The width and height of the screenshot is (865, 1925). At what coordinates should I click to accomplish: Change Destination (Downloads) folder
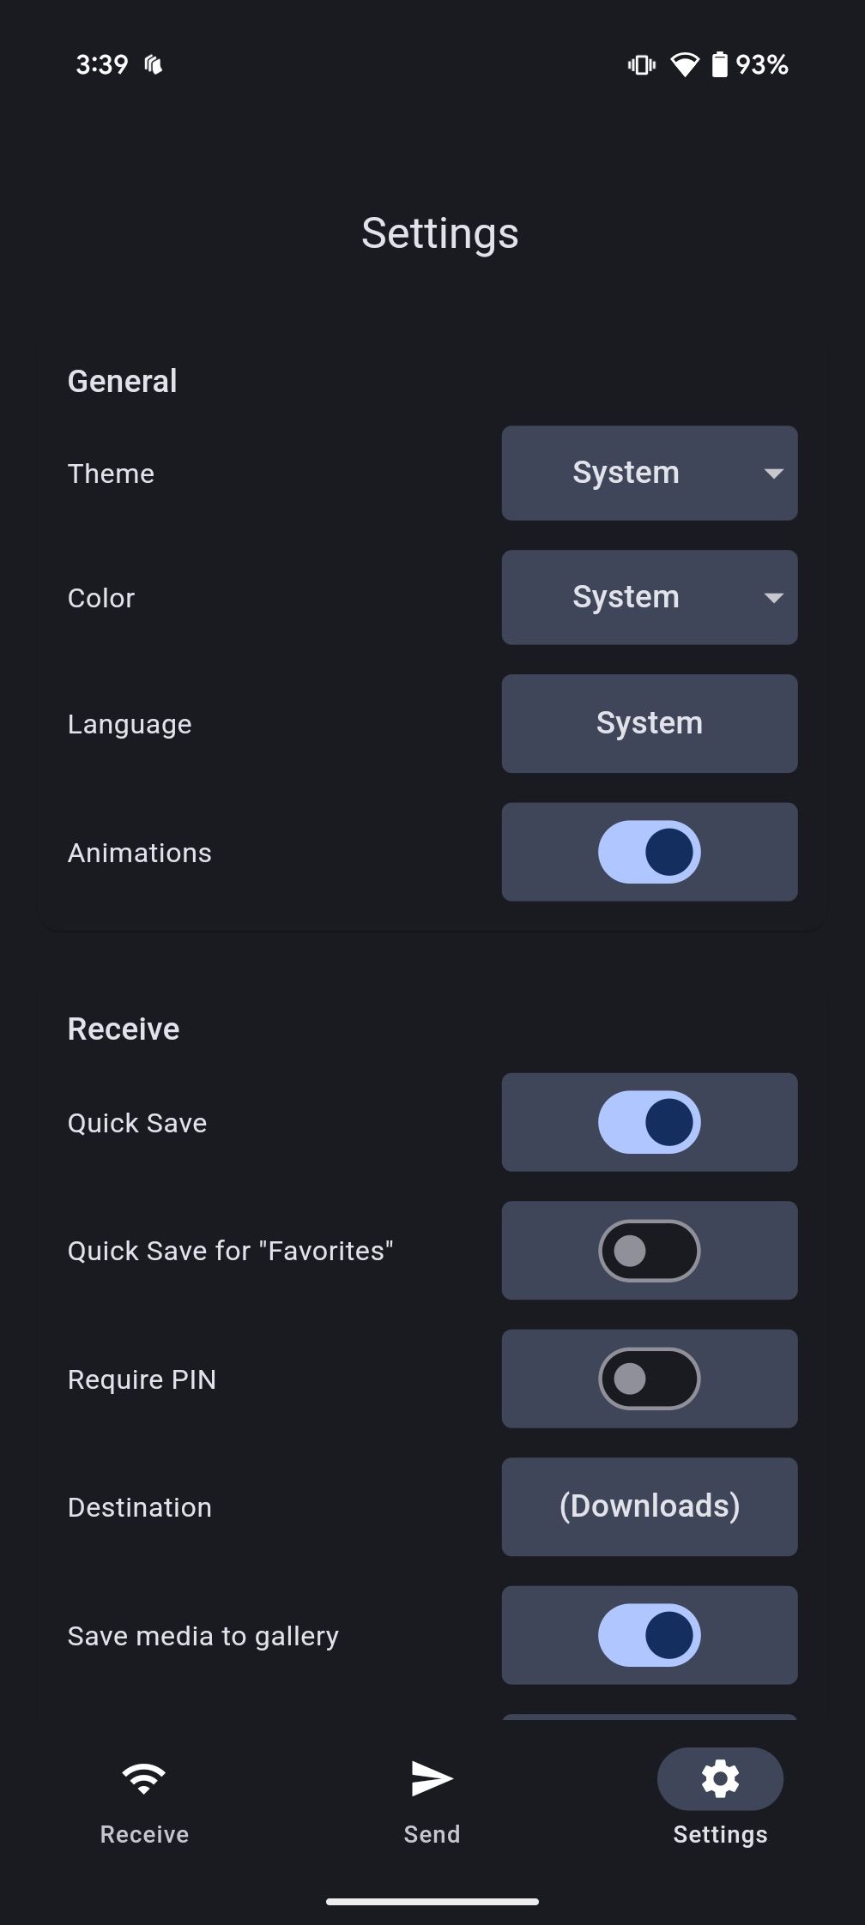point(650,1506)
